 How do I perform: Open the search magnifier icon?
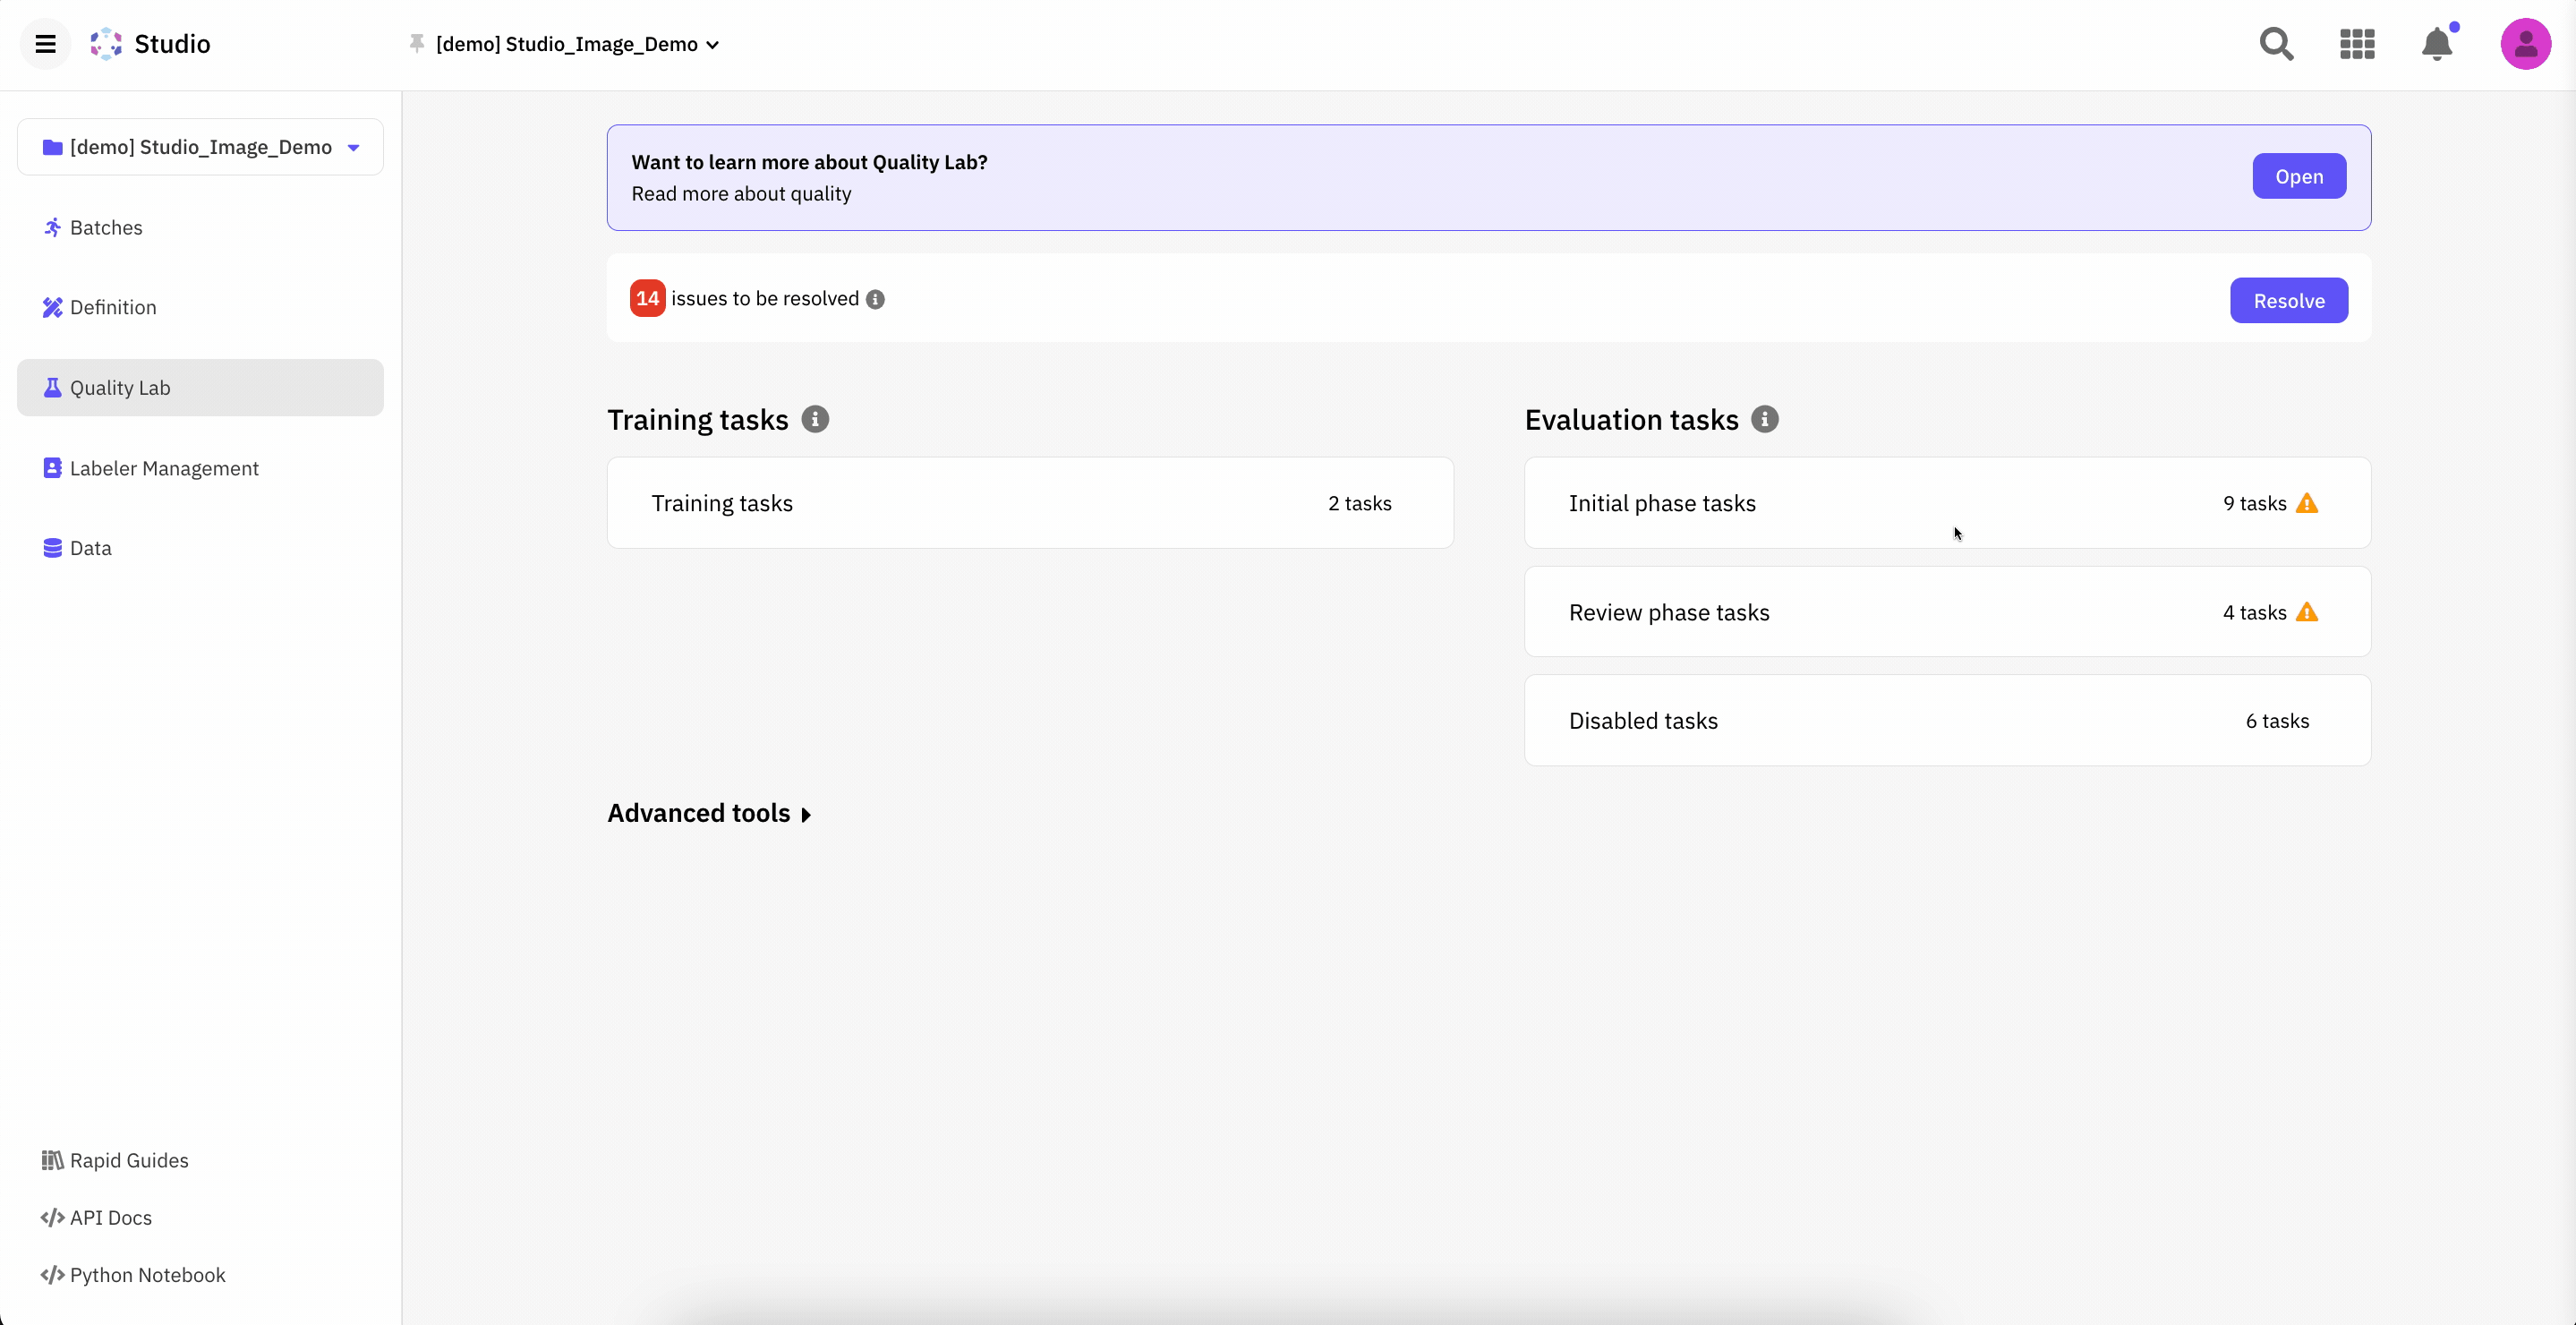coord(2276,44)
